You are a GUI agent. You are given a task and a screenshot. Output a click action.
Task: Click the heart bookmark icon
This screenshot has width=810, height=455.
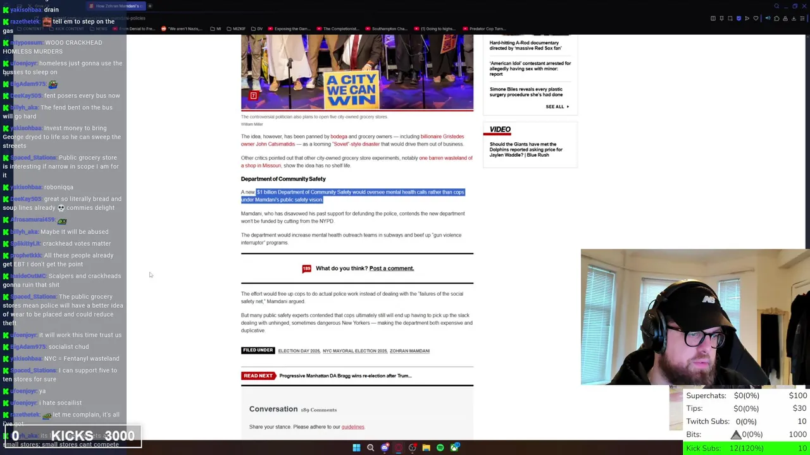(x=756, y=18)
